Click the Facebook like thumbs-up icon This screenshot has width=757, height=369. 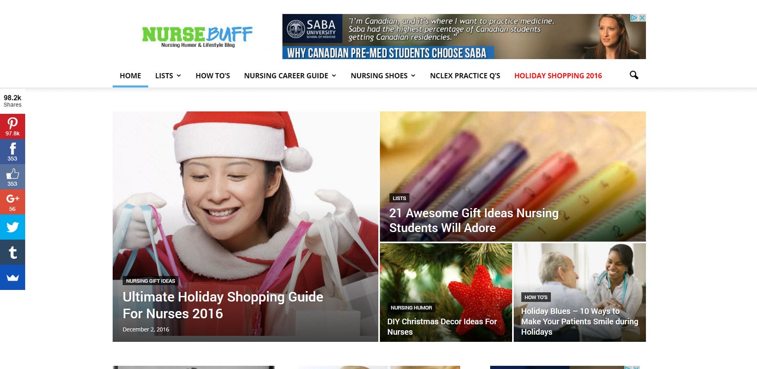coord(12,177)
